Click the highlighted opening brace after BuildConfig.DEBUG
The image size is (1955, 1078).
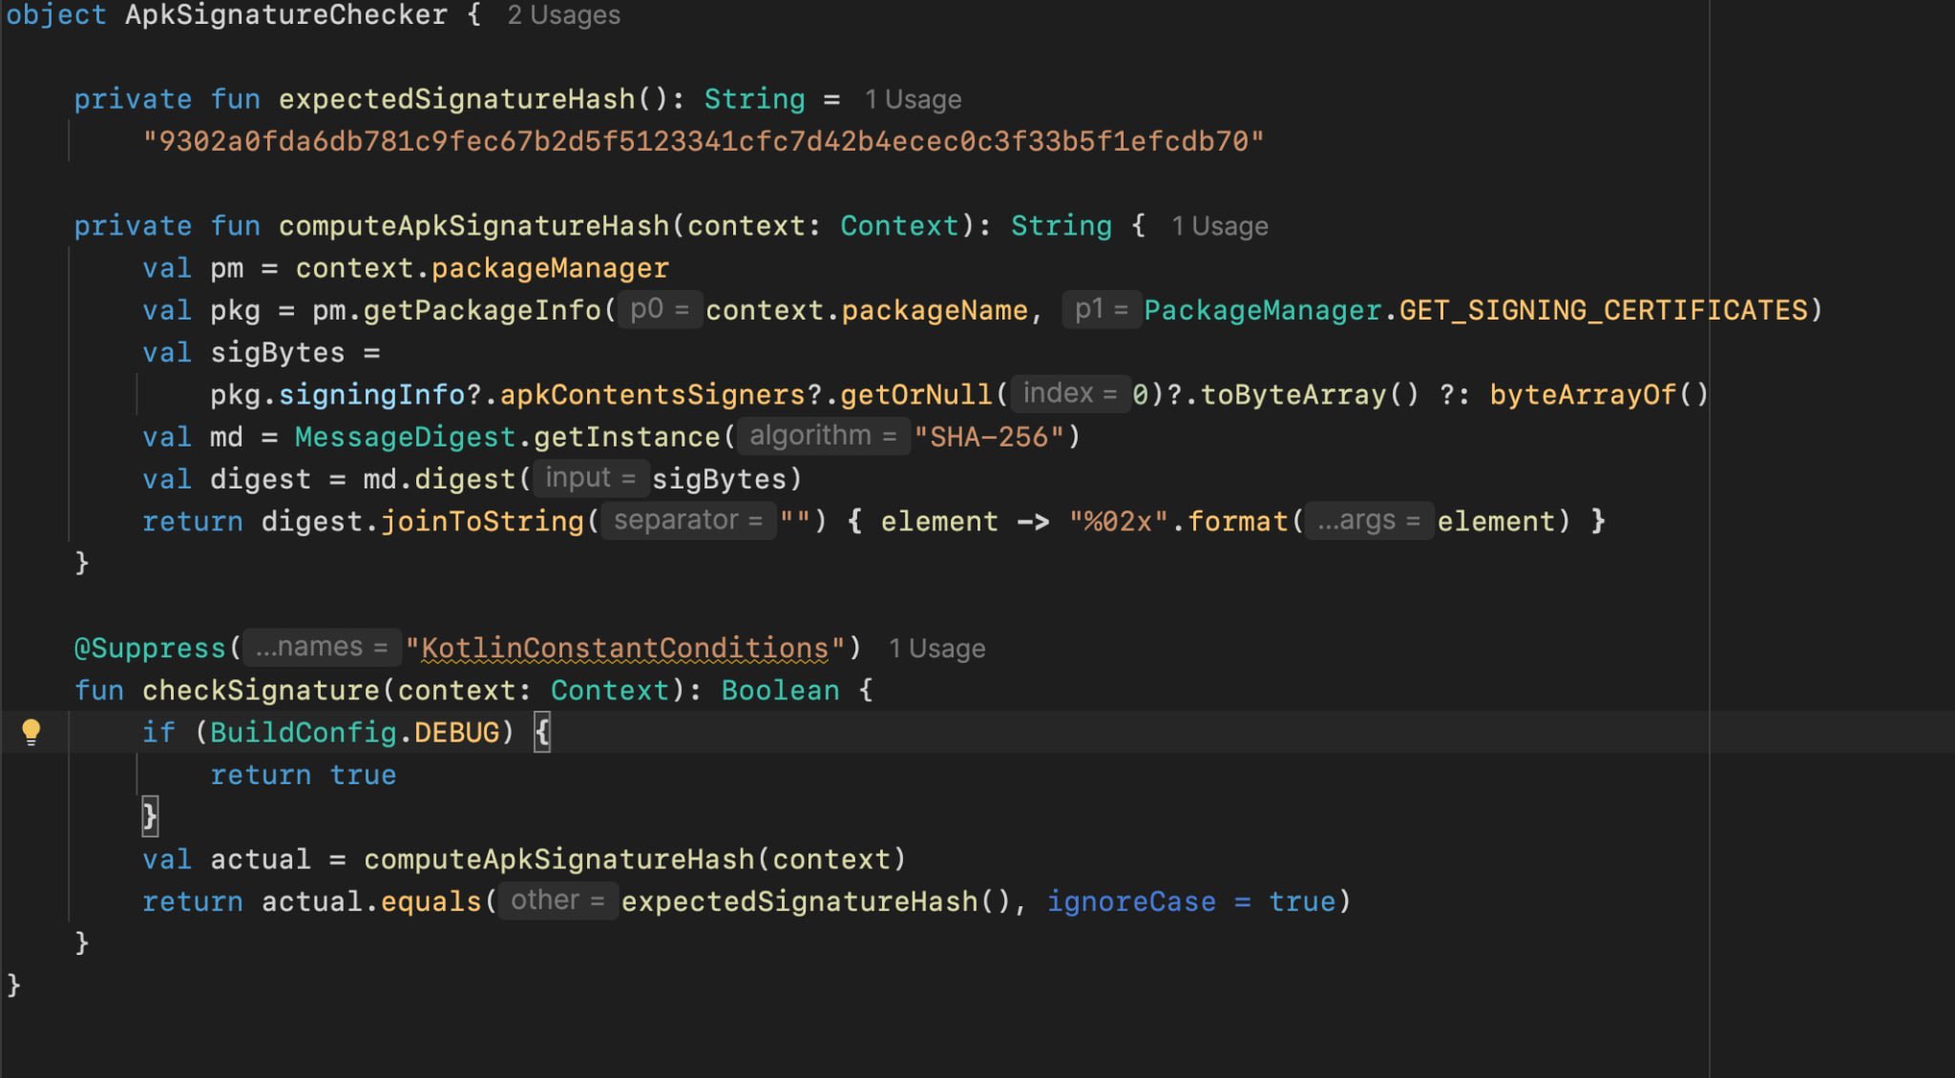pos(542,733)
